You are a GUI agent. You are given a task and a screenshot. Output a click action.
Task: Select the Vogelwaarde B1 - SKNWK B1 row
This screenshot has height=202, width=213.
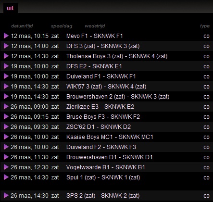[x=106, y=167]
